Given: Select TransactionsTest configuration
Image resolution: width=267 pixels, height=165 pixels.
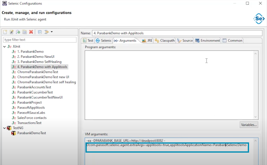Looking at the screenshot, I should [29, 123].
